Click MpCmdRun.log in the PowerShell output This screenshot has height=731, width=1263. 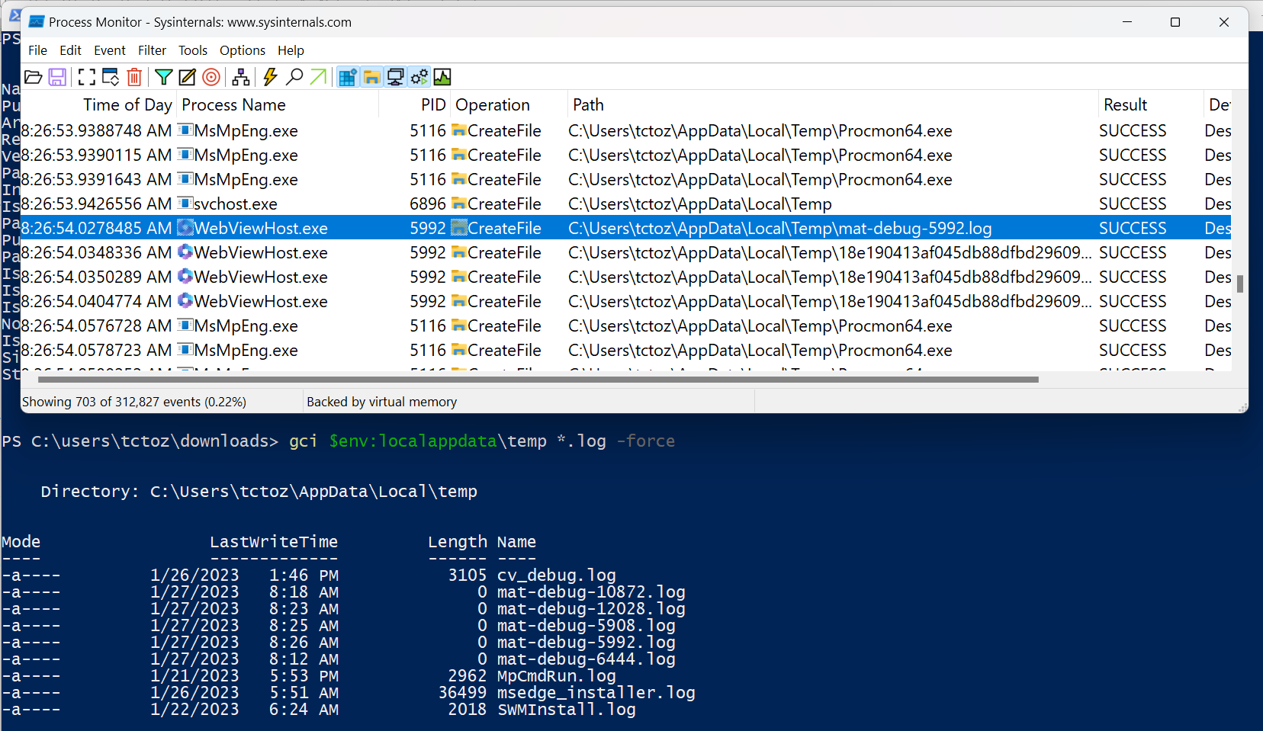[557, 676]
